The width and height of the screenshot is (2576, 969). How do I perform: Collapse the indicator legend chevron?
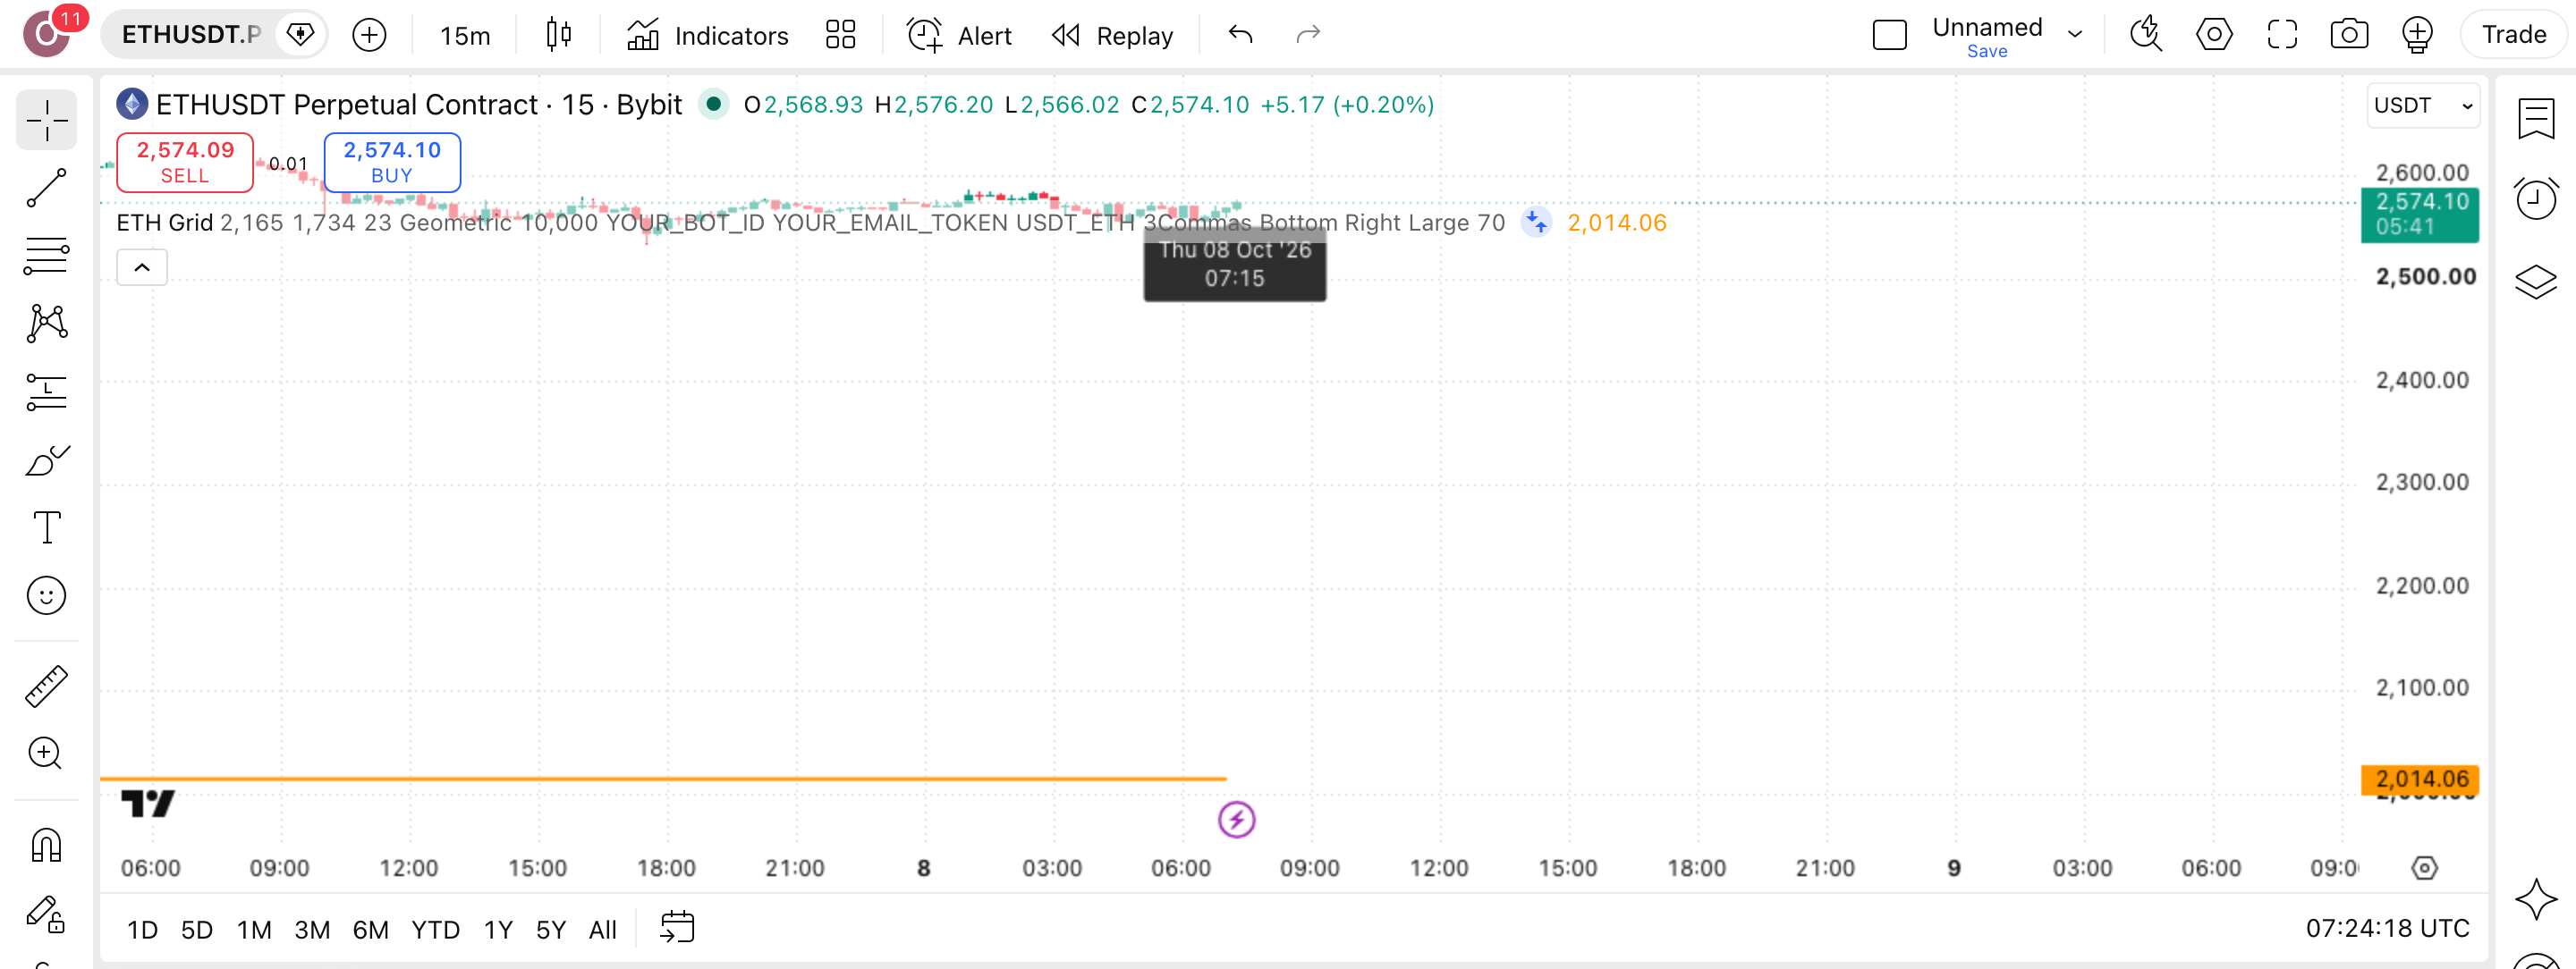click(x=142, y=267)
